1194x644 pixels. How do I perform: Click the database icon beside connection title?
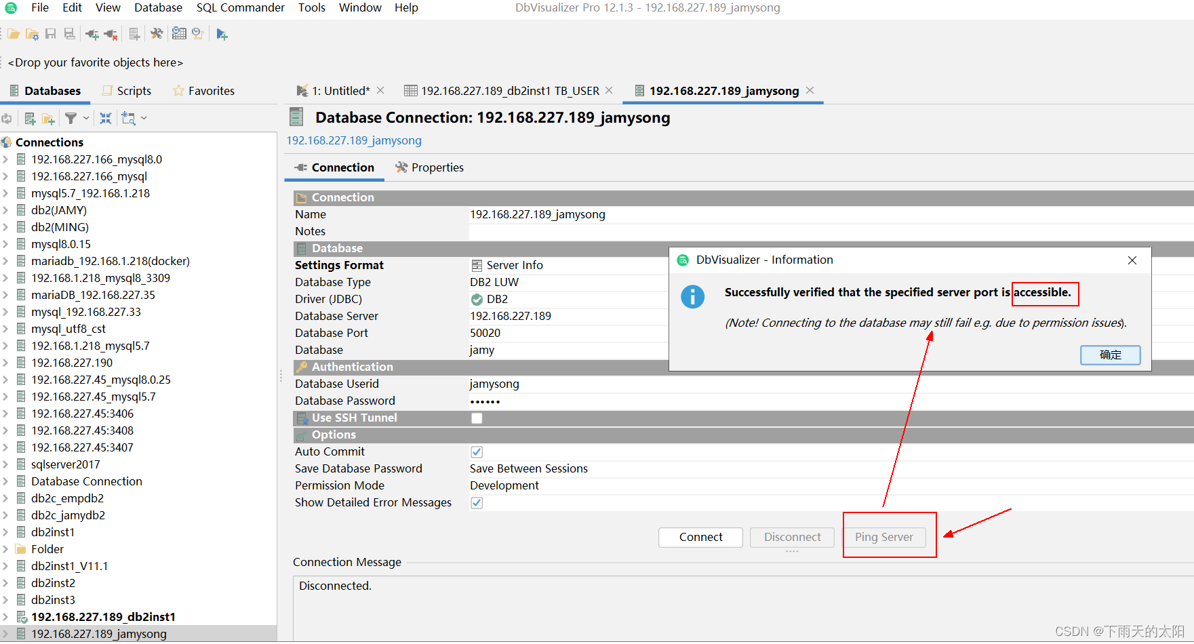pyautogui.click(x=296, y=117)
